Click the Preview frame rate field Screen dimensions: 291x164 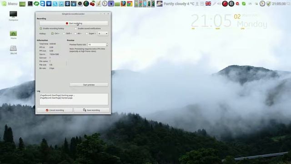click(x=97, y=45)
